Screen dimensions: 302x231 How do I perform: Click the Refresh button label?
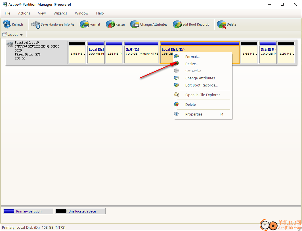17,24
